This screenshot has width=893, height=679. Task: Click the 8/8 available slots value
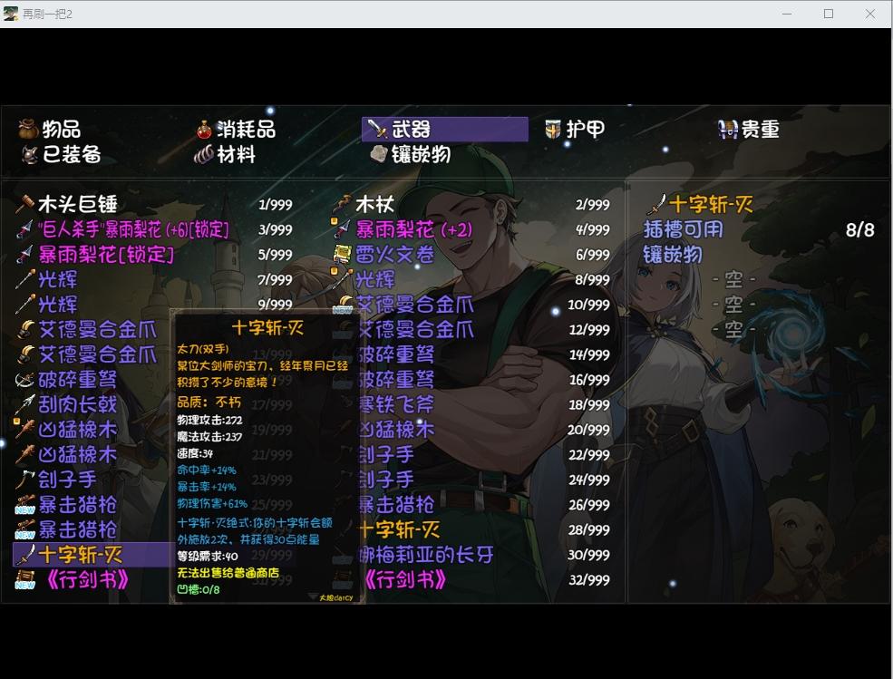tap(860, 229)
